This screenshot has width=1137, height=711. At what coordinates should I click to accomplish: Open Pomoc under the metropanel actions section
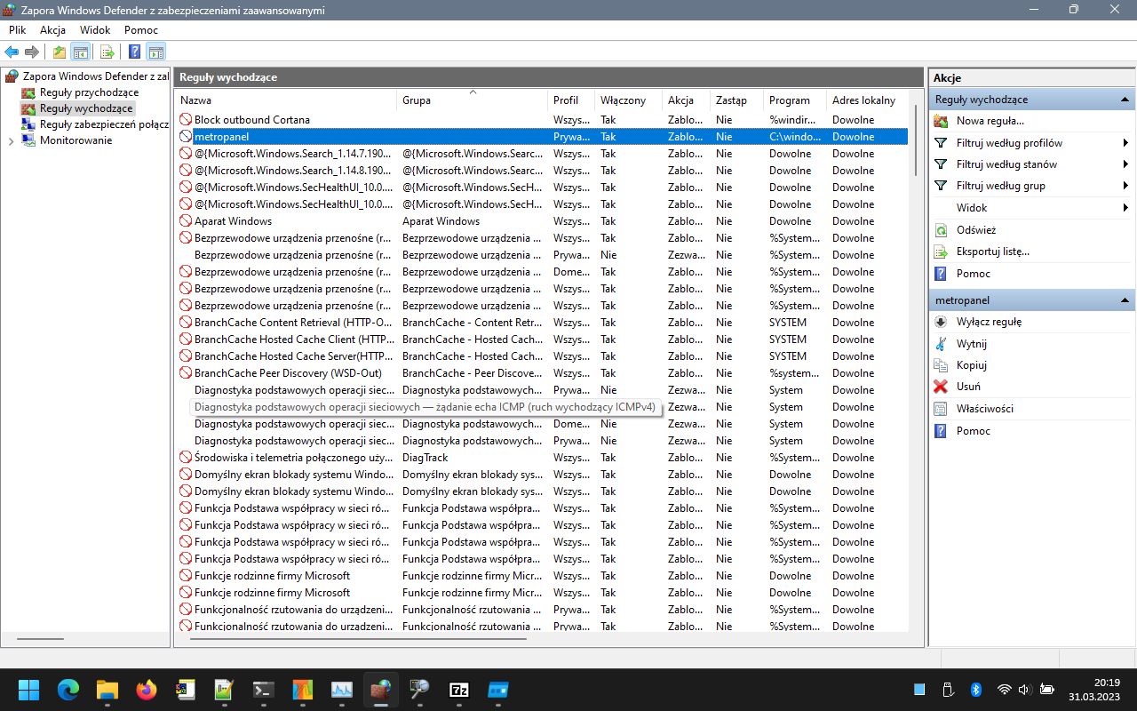973,431
